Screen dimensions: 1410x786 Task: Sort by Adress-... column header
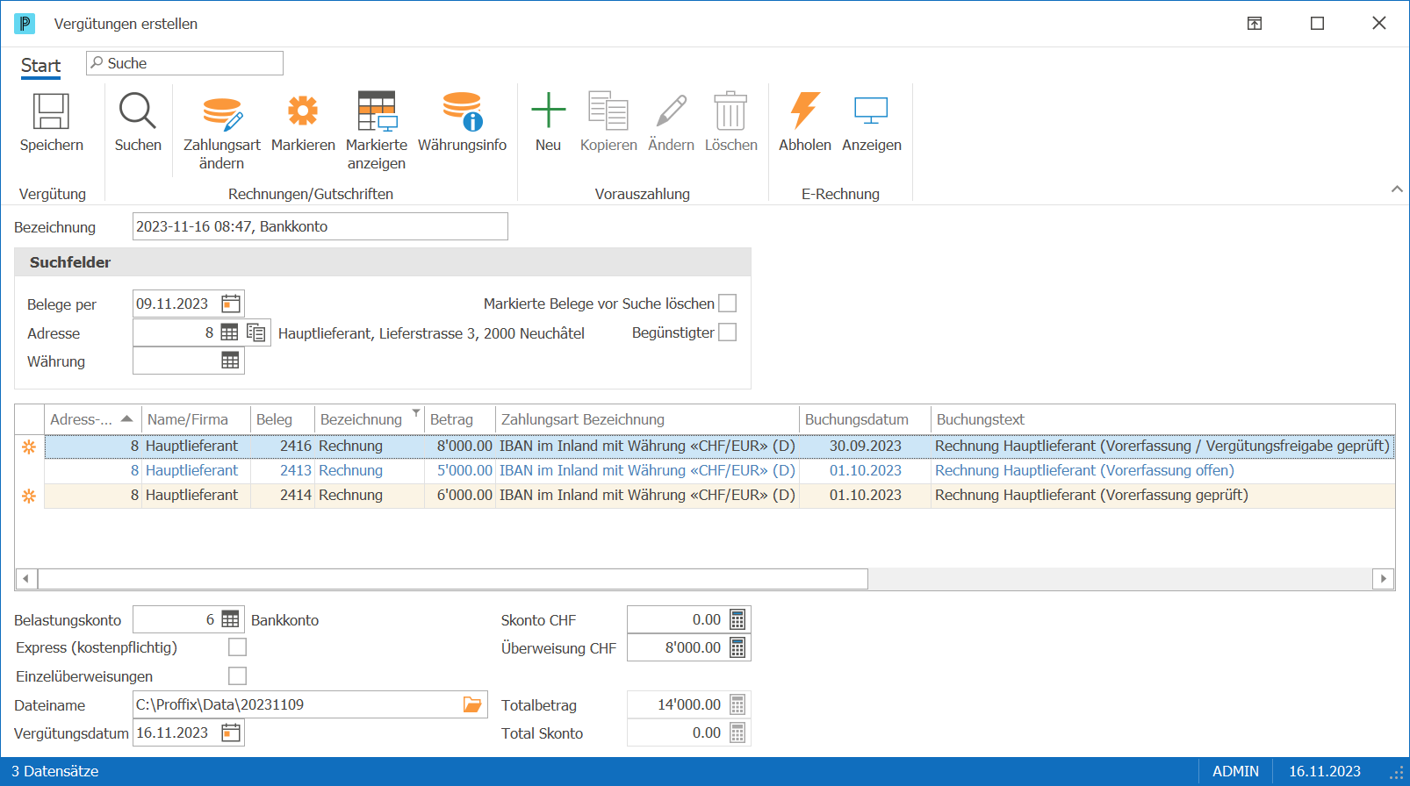[93, 419]
